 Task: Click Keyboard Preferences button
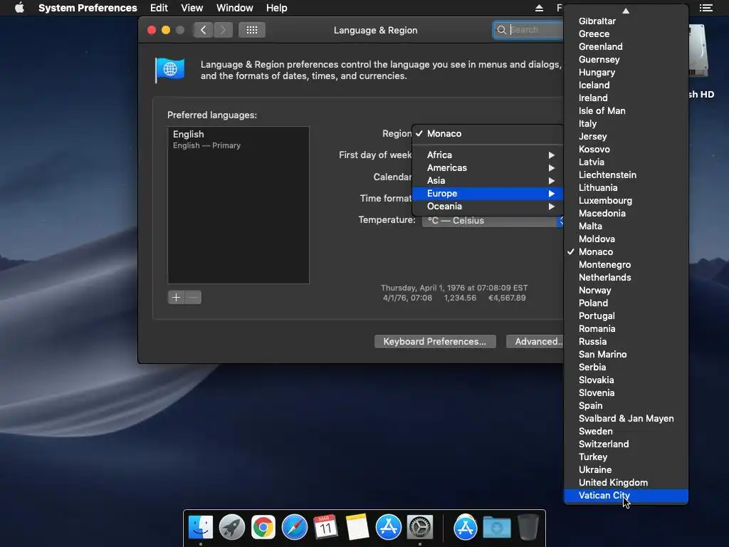435,341
